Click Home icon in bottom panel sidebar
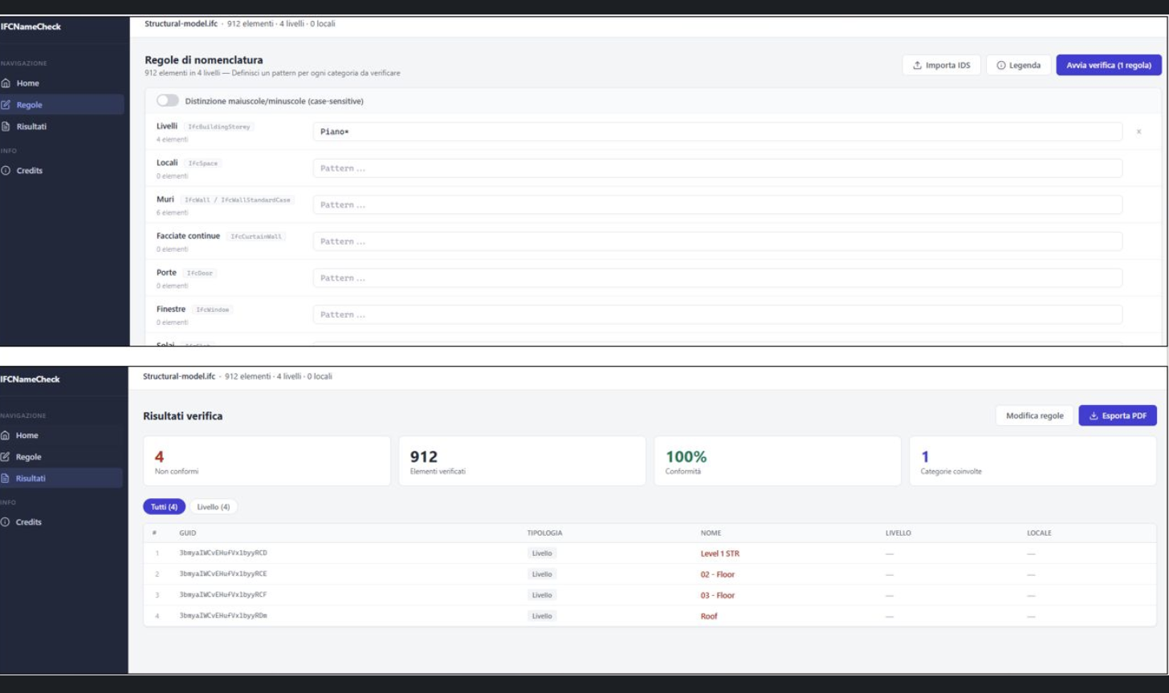1169x693 pixels. [x=7, y=436]
